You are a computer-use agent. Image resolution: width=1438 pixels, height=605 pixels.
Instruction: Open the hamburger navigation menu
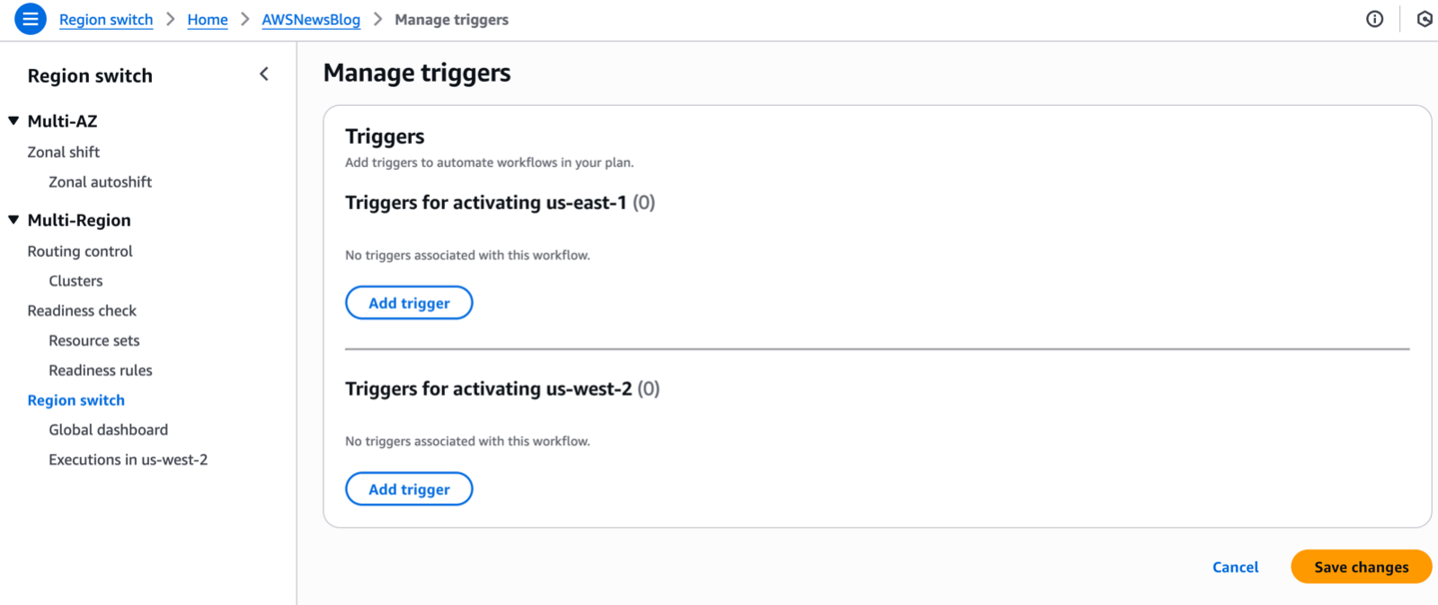(31, 19)
